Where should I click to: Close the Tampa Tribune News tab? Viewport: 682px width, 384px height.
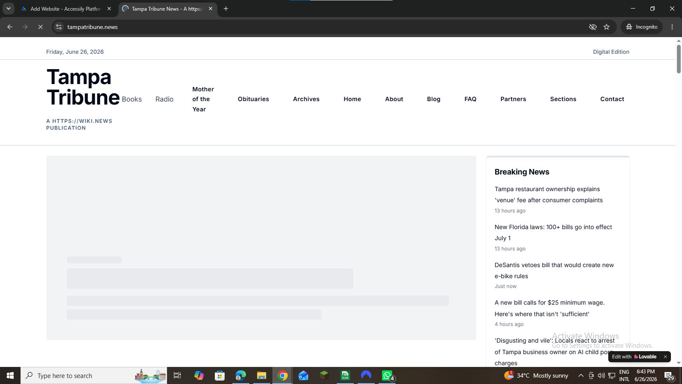[x=211, y=9]
